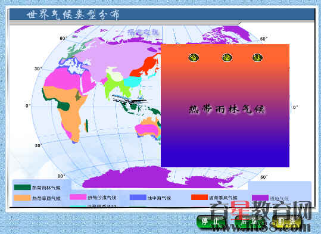The height and width of the screenshot is (234, 321).
Task: Click the yellow 前进 forward button
Action: pyautogui.click(x=287, y=221)
